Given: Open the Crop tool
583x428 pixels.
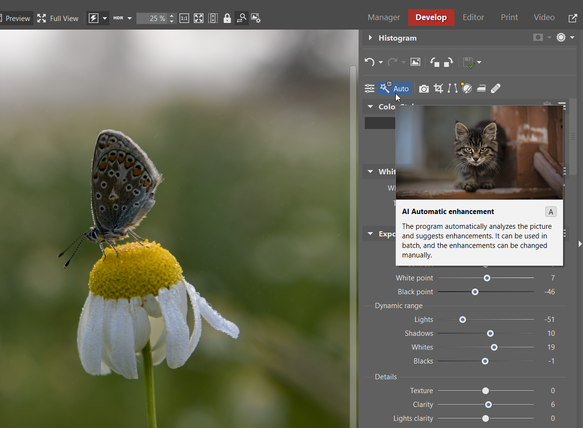Looking at the screenshot, I should [438, 88].
